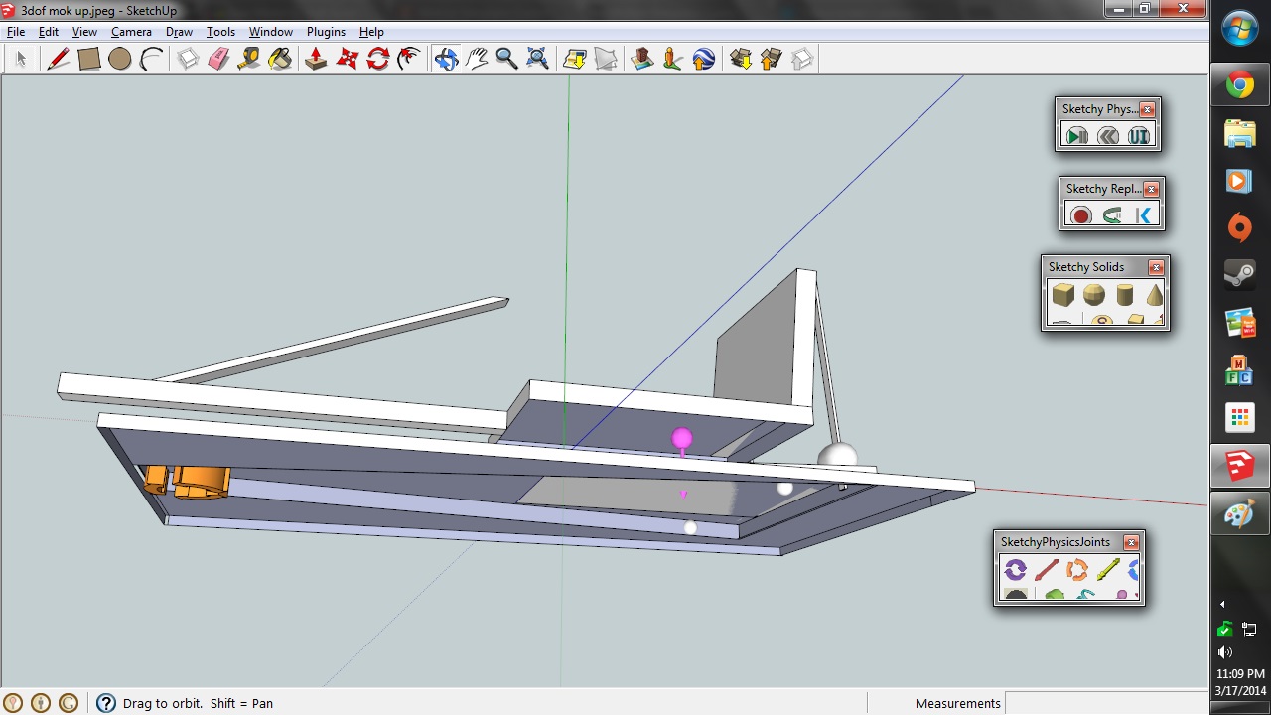The height and width of the screenshot is (715, 1271).
Task: Select the Circle tool
Action: click(120, 60)
